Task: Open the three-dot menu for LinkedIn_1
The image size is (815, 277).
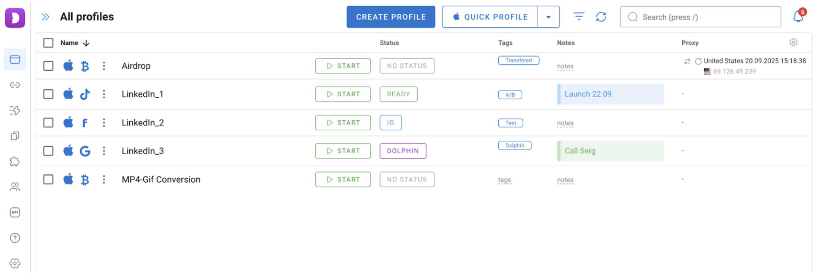Action: pyautogui.click(x=104, y=94)
